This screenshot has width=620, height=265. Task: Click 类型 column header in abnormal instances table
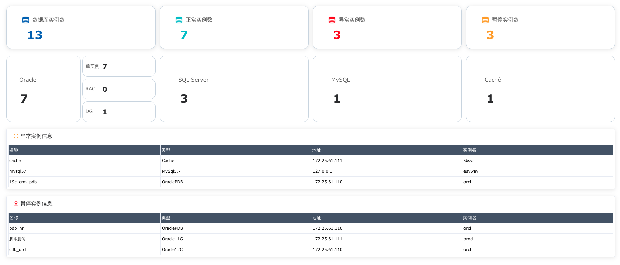[x=236, y=150]
